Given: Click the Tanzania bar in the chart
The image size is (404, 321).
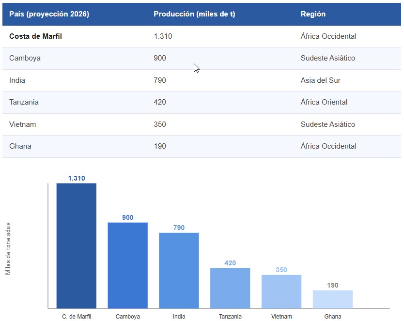Looking at the screenshot, I should point(230,288).
